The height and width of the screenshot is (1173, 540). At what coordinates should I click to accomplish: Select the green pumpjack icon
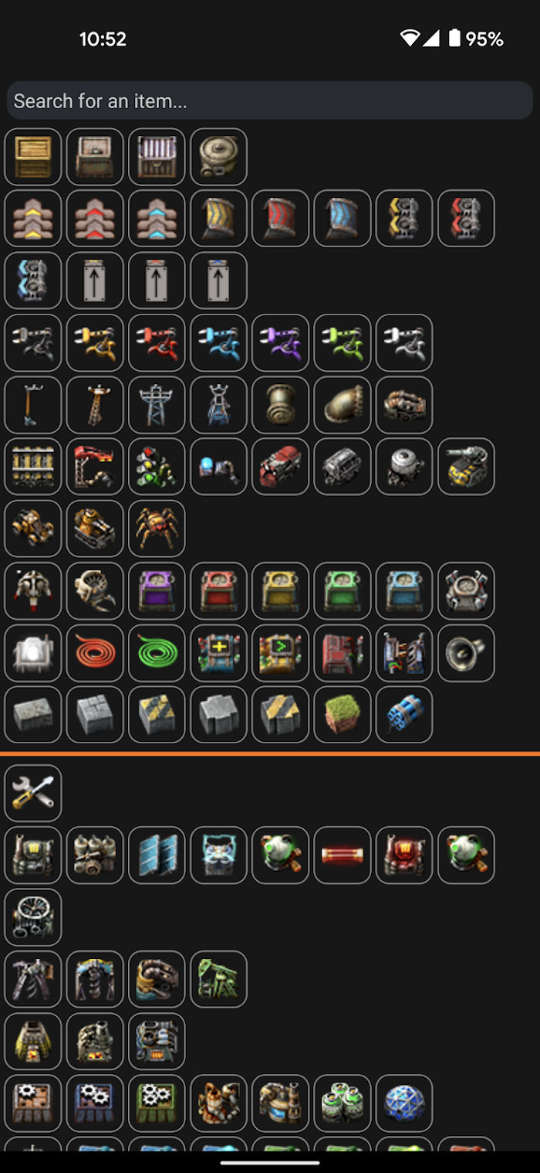coord(218,979)
